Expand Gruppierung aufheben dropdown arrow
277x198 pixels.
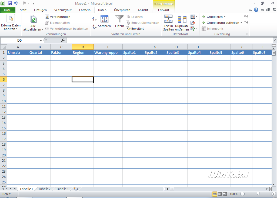(x=241, y=23)
